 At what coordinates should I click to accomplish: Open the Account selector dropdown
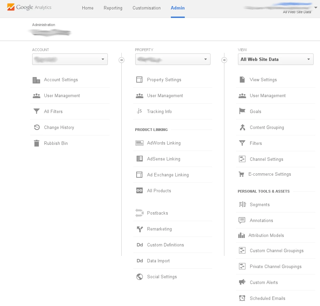70,59
